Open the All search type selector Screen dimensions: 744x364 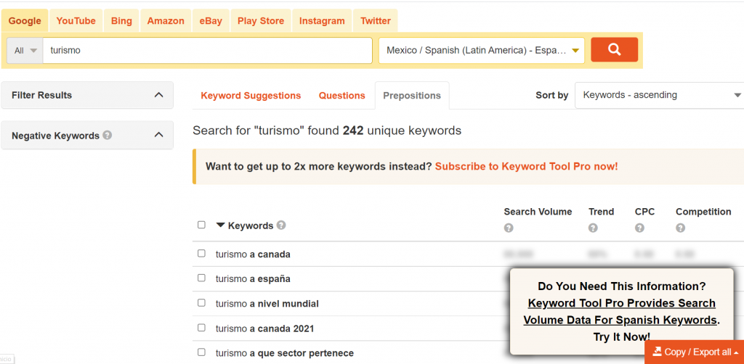[25, 51]
